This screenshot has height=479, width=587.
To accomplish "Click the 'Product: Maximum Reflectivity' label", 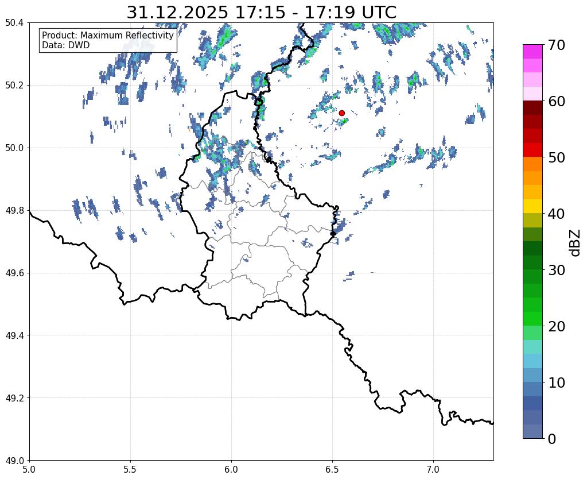I will [x=108, y=35].
